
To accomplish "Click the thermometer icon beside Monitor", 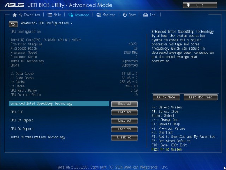I will tap(99, 15).
